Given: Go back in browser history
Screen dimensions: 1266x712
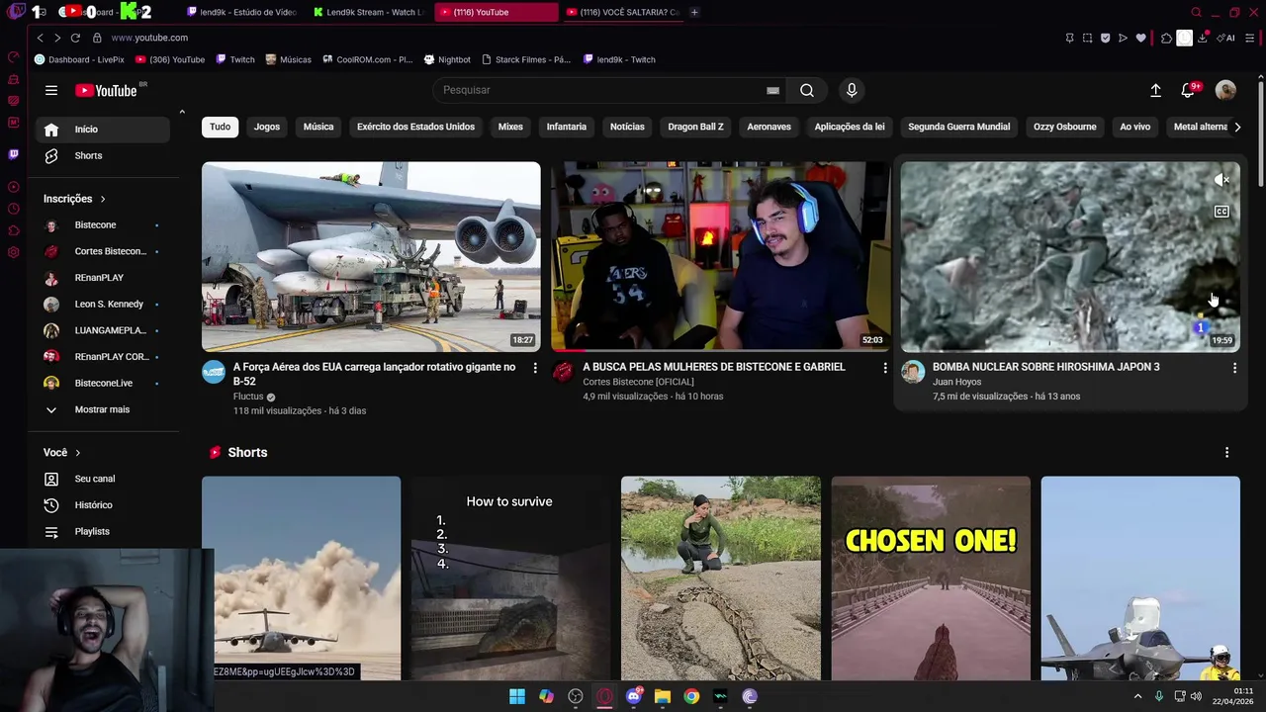Looking at the screenshot, I should point(40,38).
